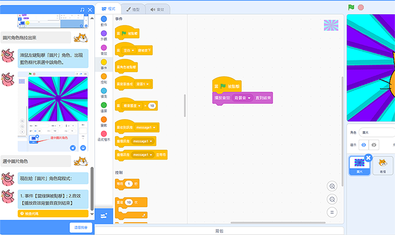The width and height of the screenshot is (395, 235).
Task: Zoom out of the code workspace
Action: (332, 199)
